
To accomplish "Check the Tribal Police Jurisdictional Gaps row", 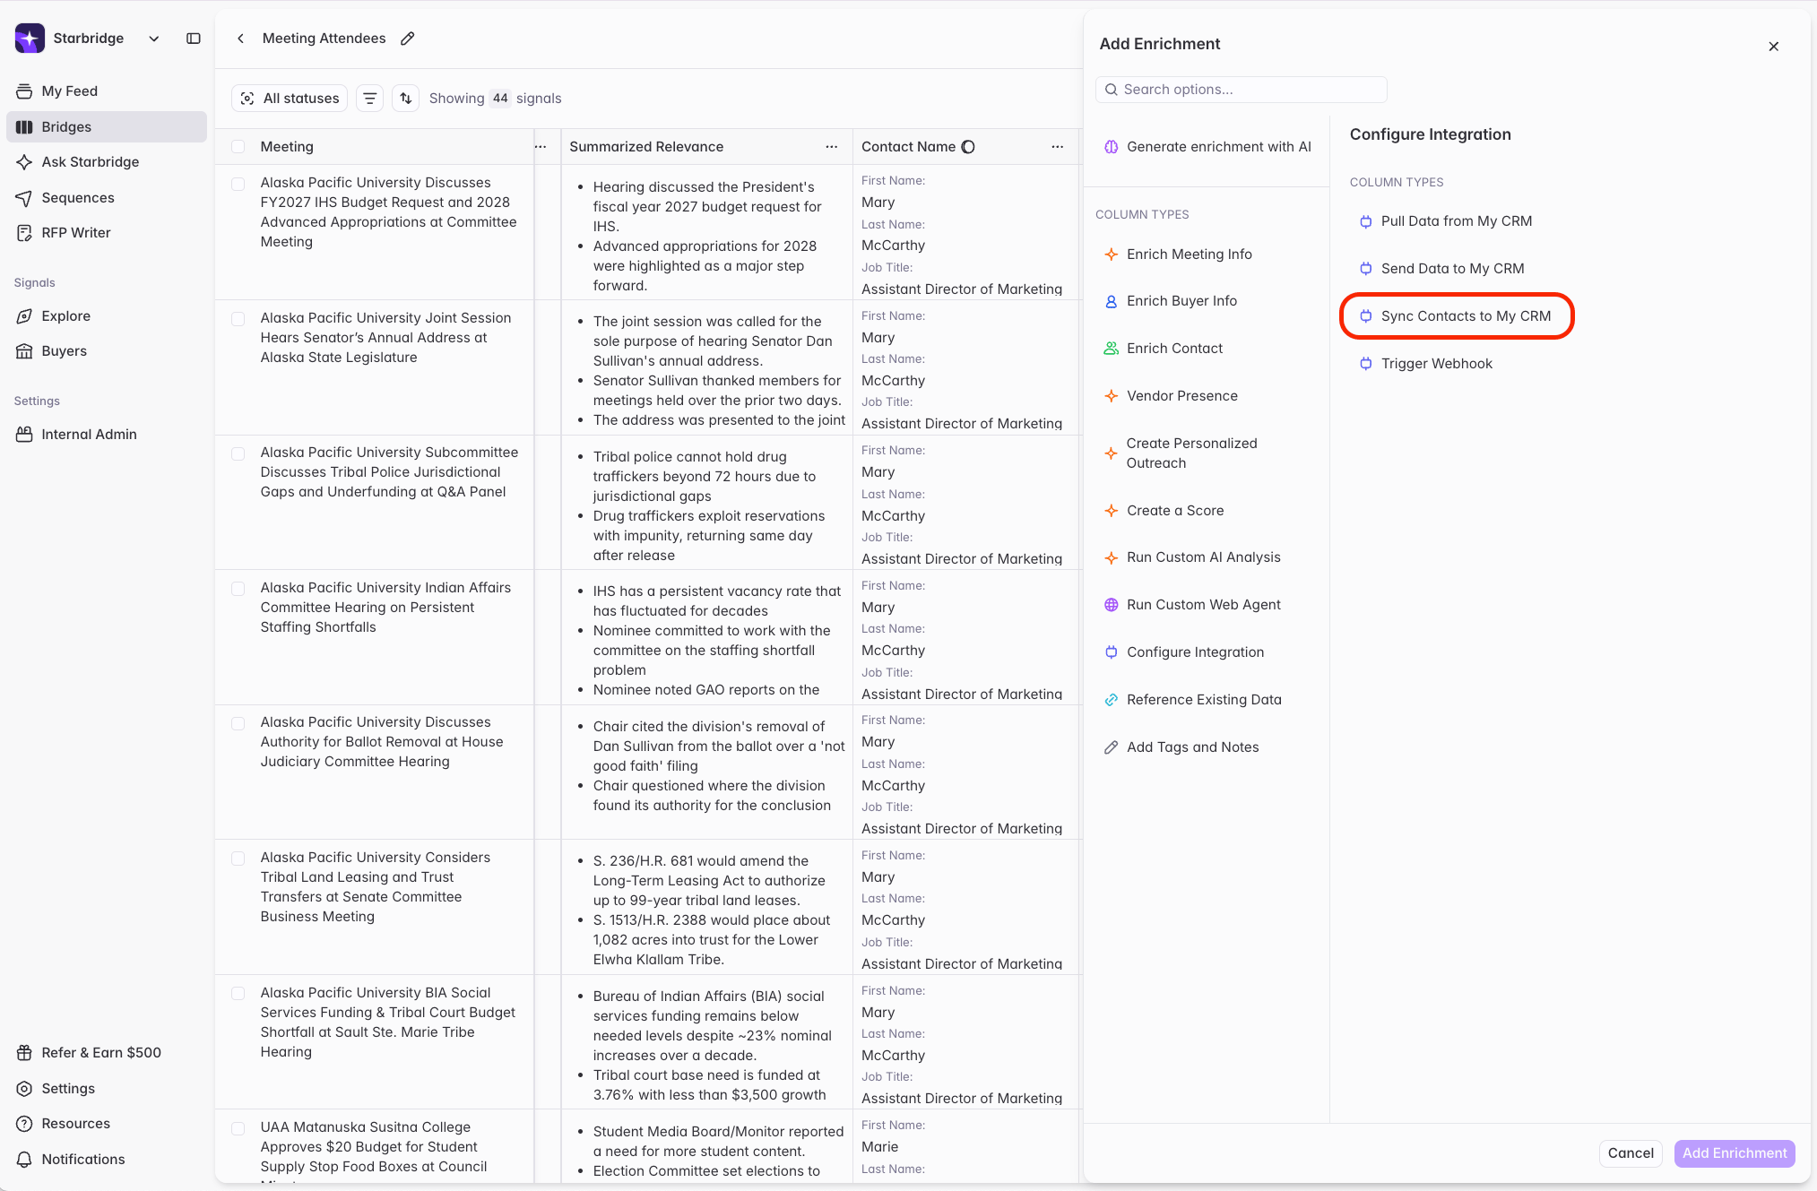I will pyautogui.click(x=238, y=454).
